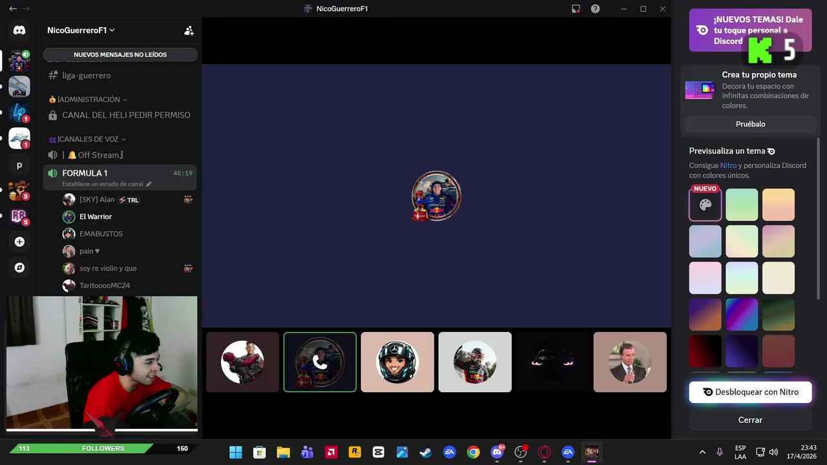Collapse the CANALES DE VOZ category
The width and height of the screenshot is (827, 465).
pos(87,139)
